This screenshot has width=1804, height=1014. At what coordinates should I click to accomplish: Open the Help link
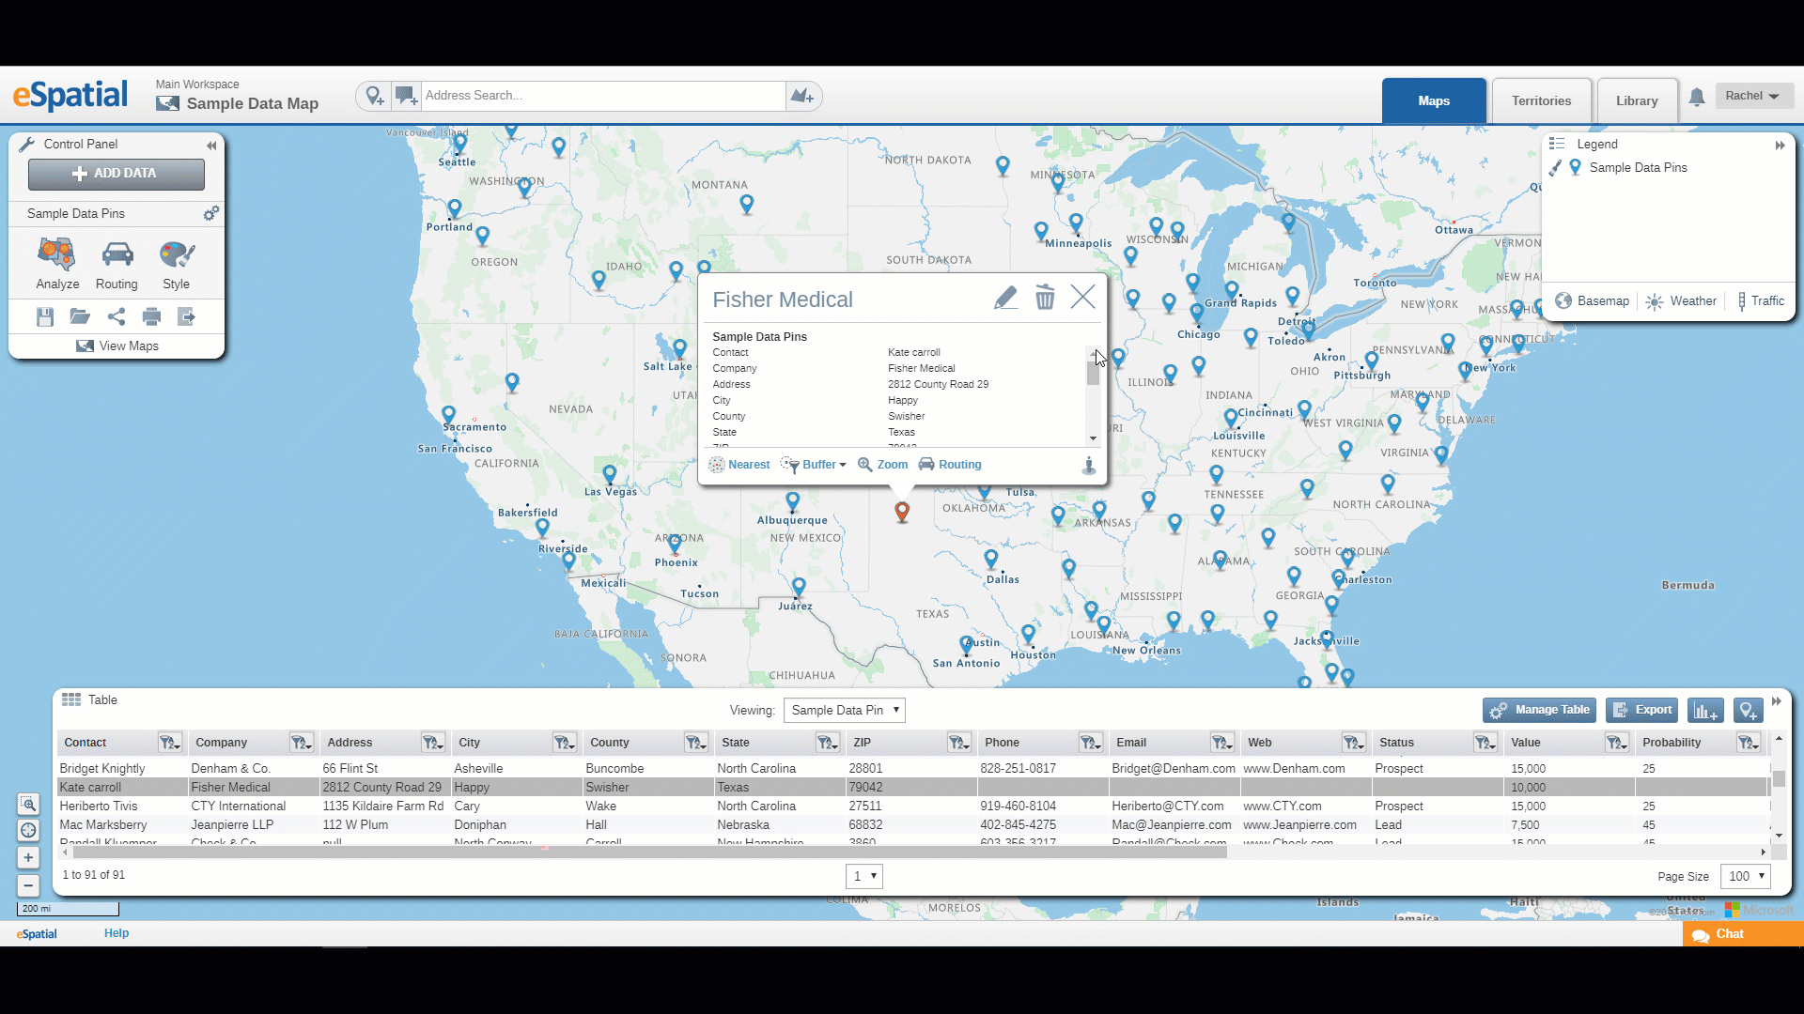[117, 933]
